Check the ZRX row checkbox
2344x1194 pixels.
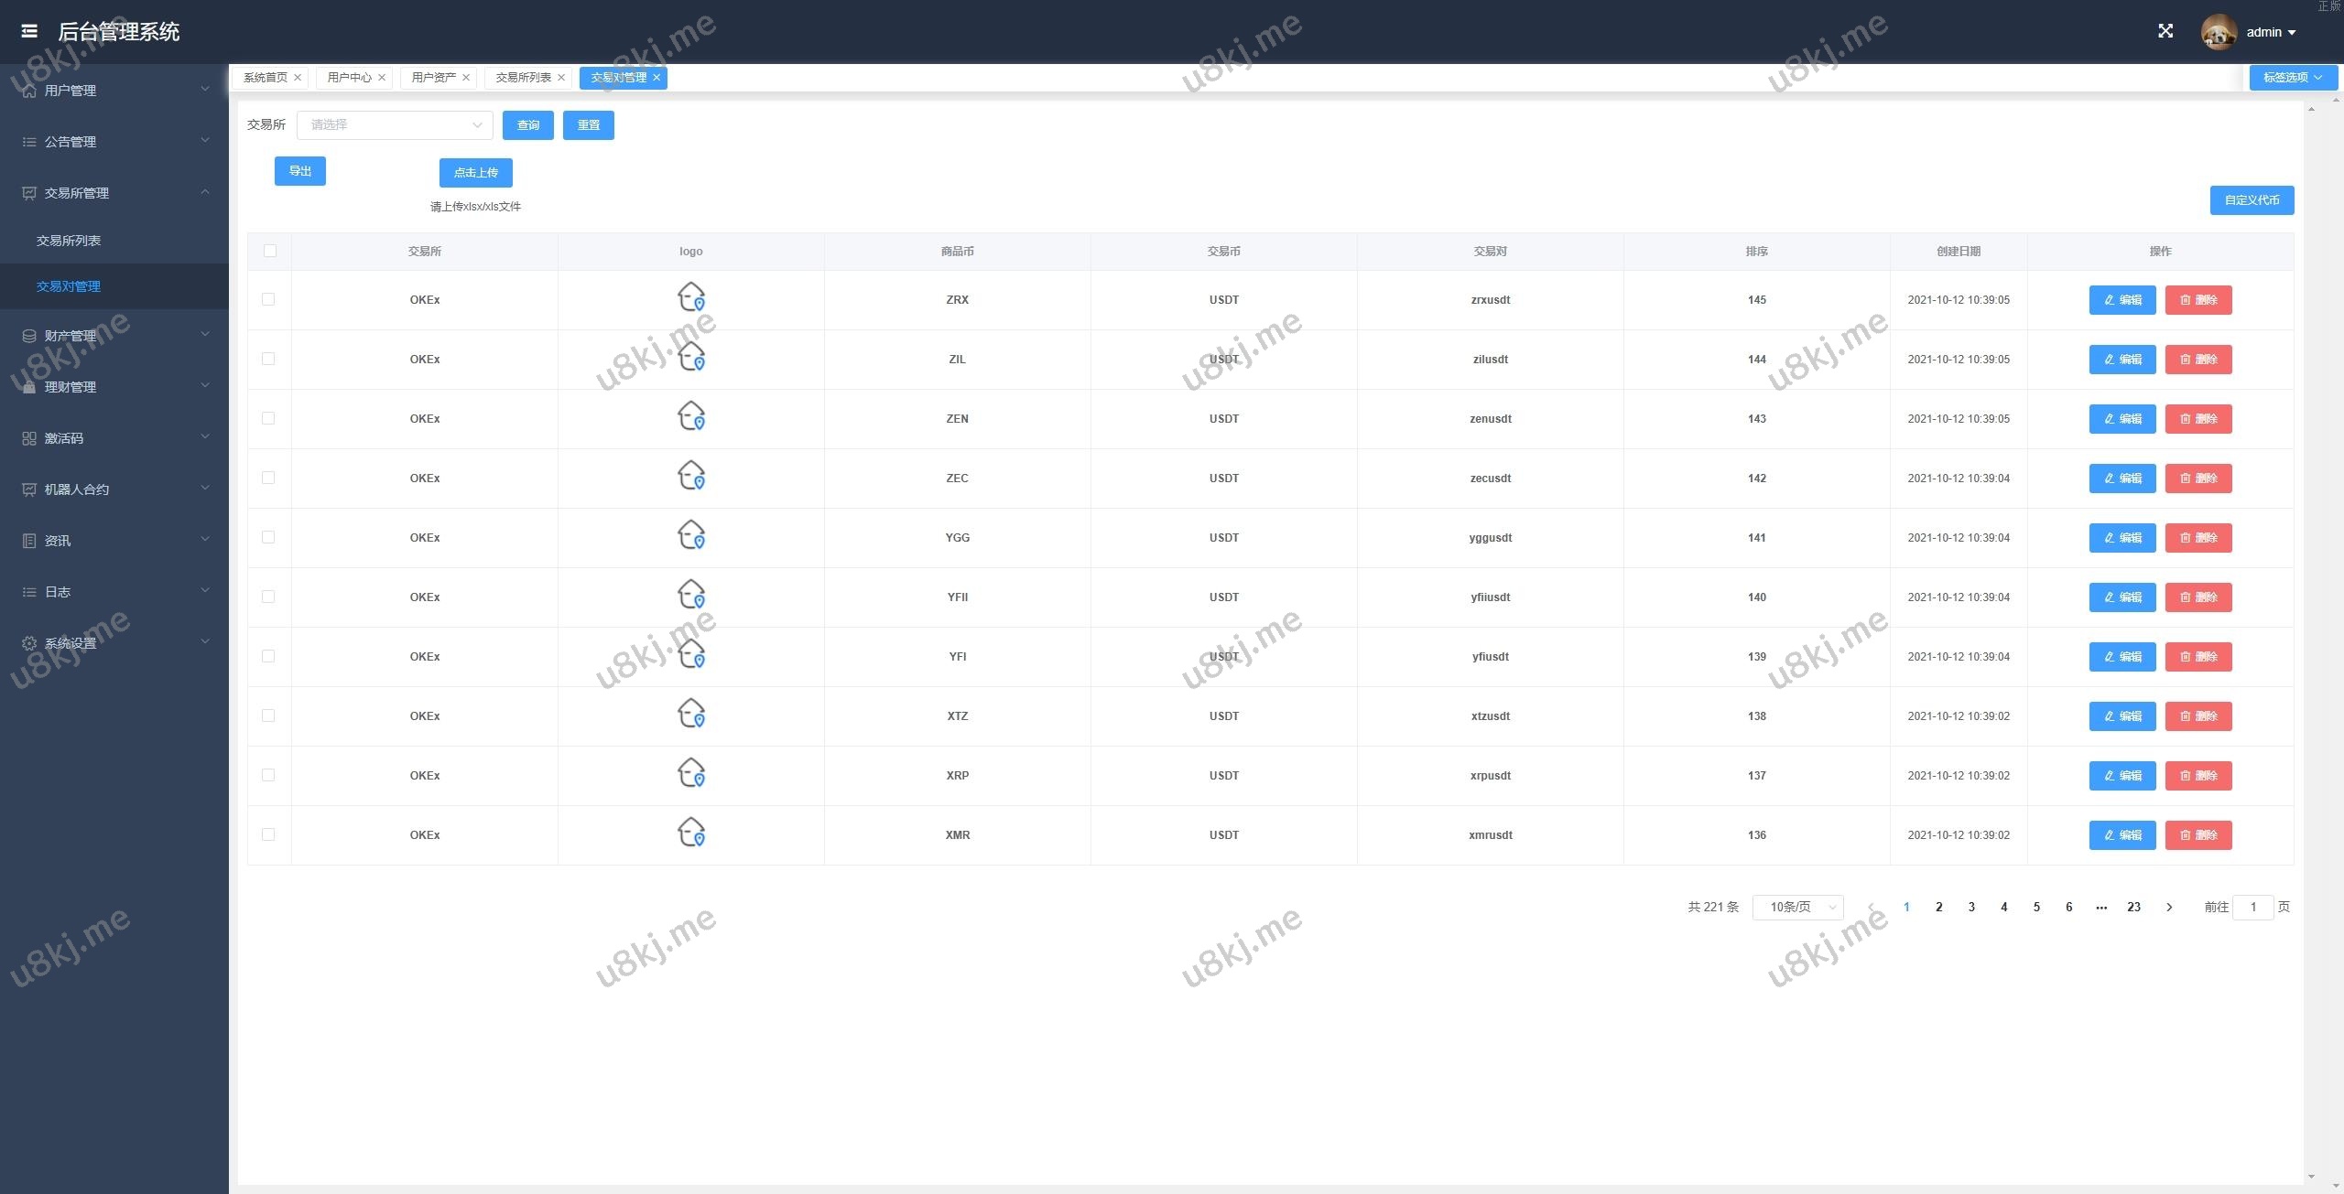[268, 299]
